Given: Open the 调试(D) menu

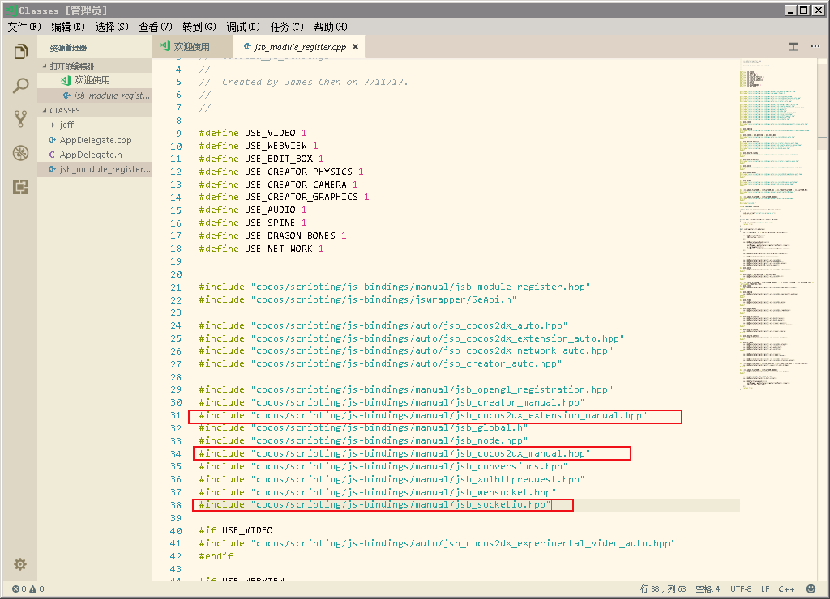Looking at the screenshot, I should click(x=243, y=27).
